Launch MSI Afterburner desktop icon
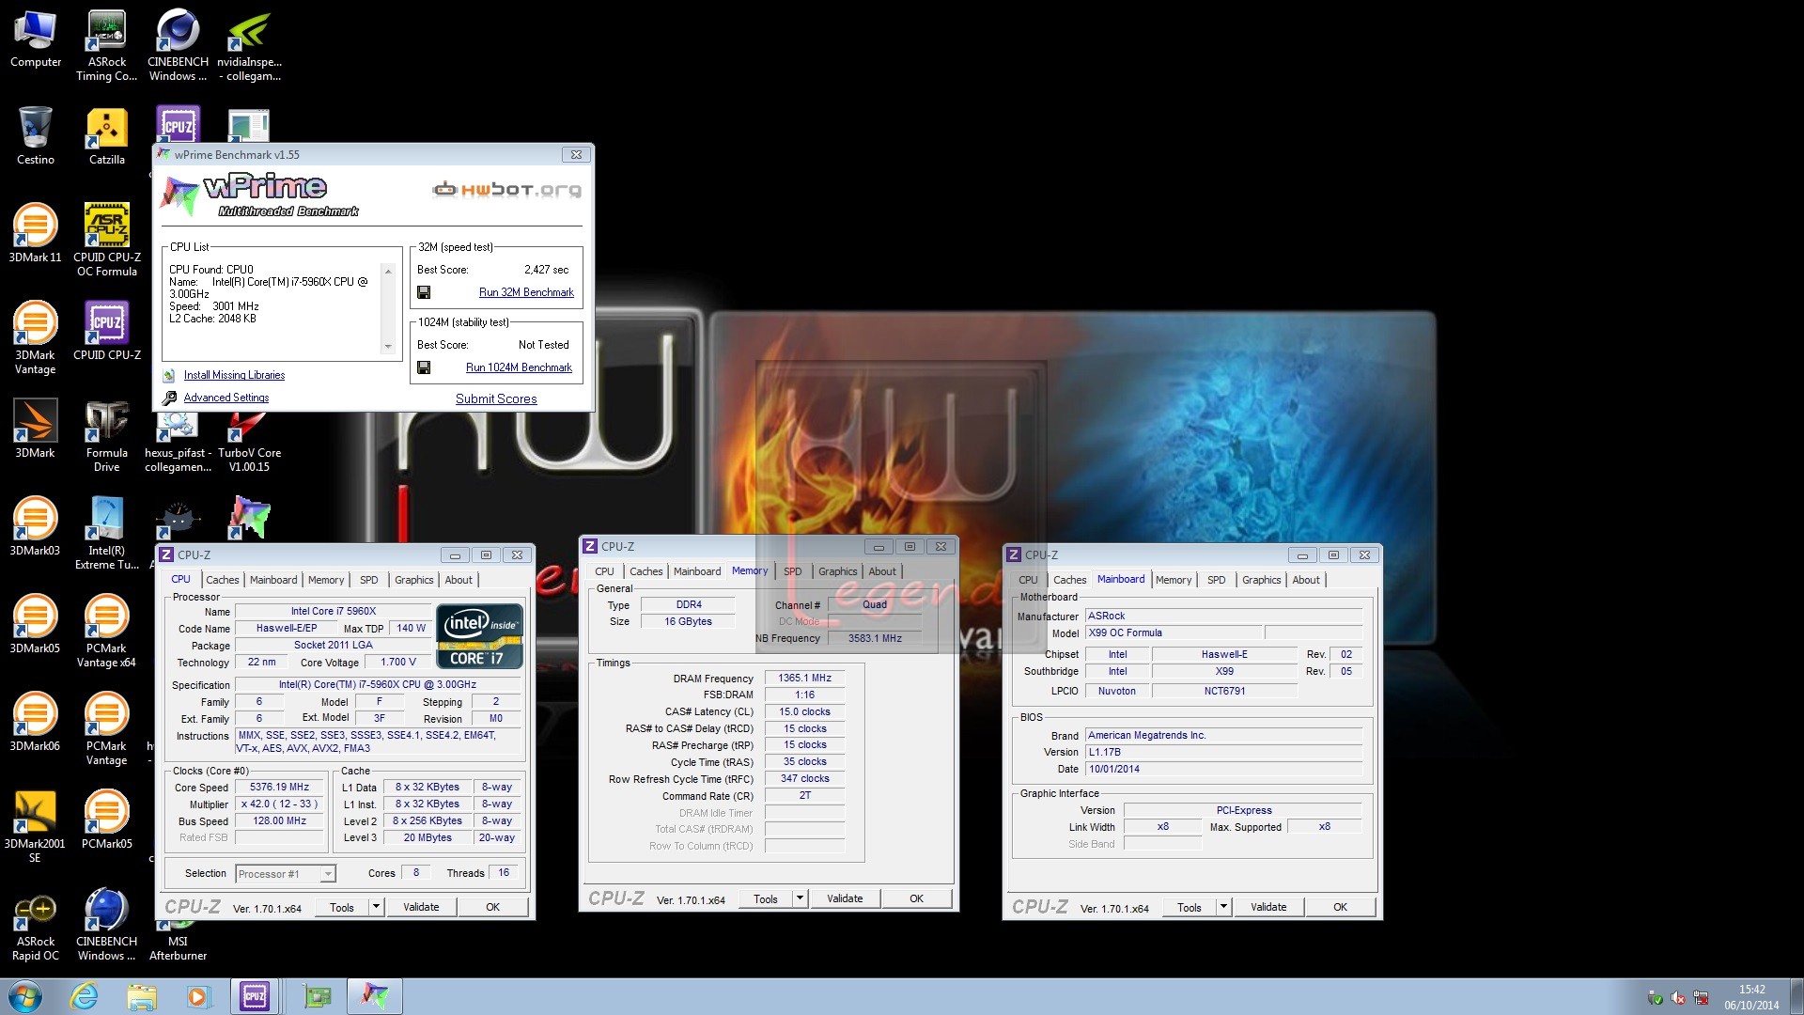Viewport: 1804px width, 1015px height. point(178,940)
